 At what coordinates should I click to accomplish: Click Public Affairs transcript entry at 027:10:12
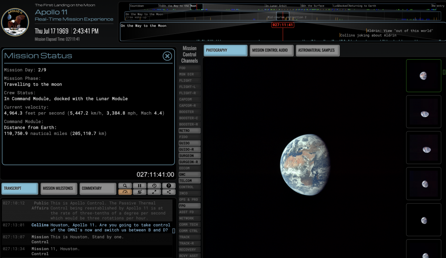pos(87,211)
